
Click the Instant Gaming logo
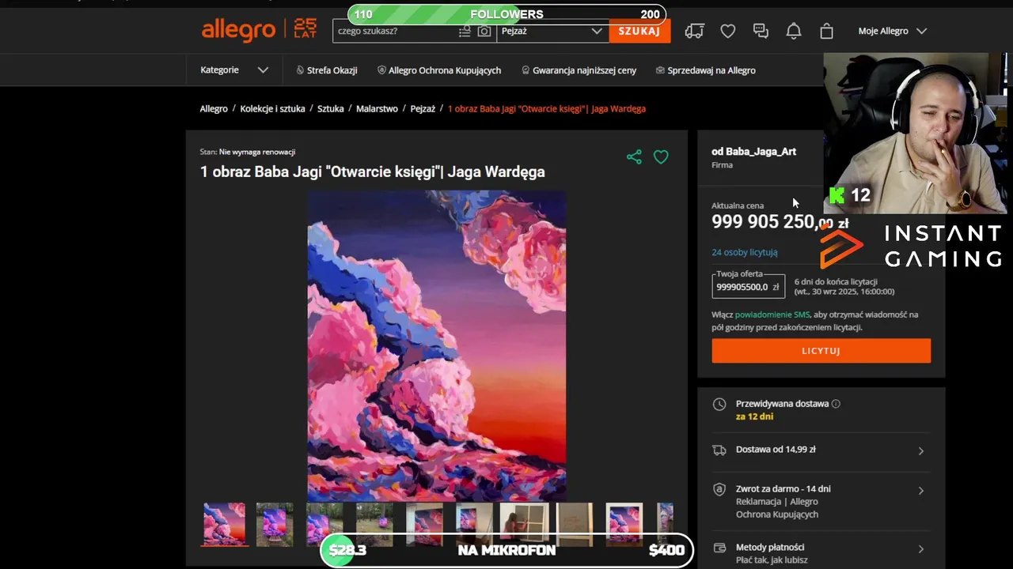point(911,246)
